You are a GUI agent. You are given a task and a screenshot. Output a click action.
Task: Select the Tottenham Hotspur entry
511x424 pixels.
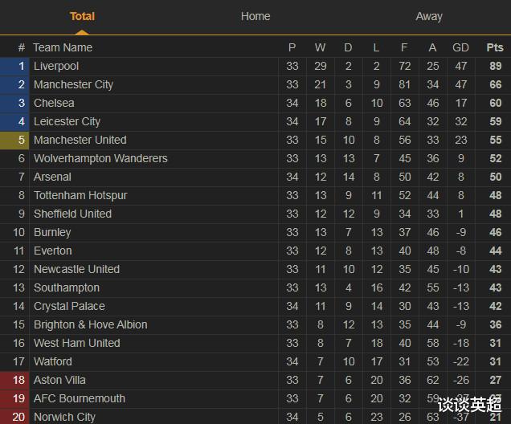pos(80,195)
